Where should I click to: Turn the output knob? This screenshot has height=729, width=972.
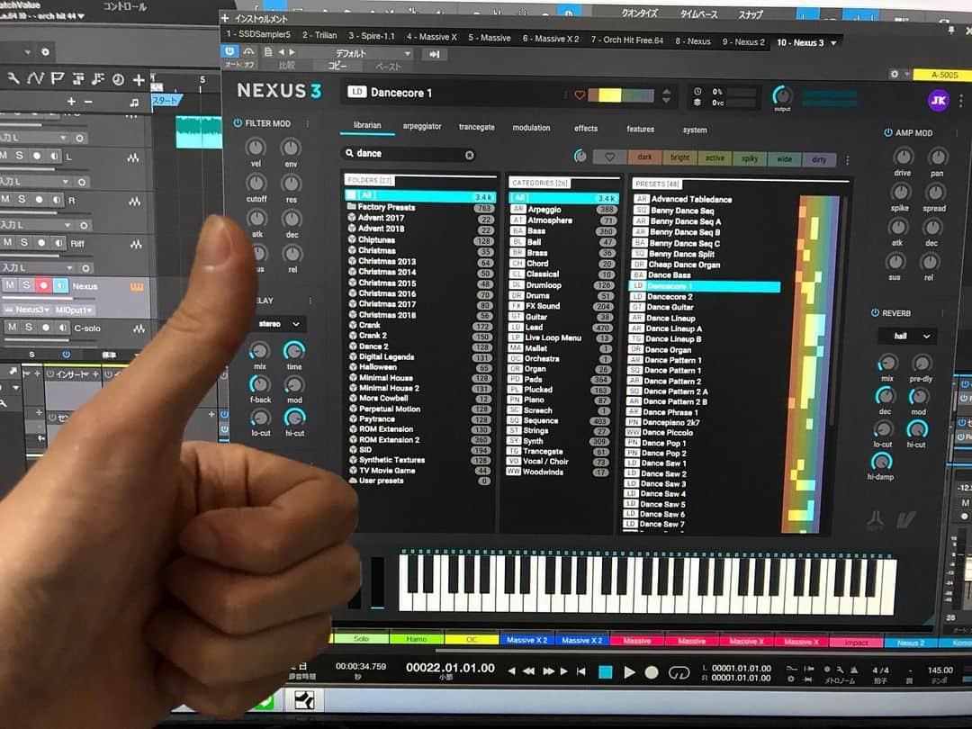[782, 95]
